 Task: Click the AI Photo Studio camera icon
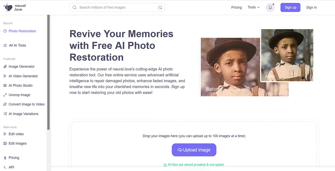(5, 85)
